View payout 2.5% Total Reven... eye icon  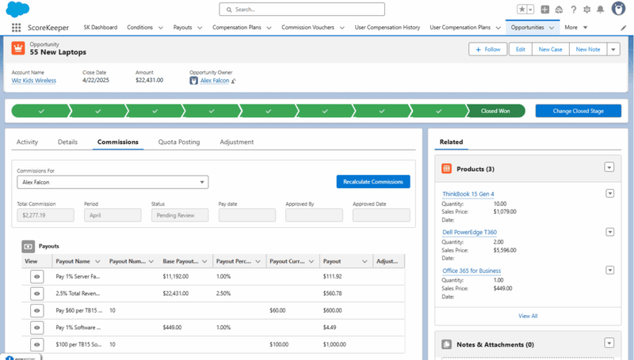[x=36, y=294]
